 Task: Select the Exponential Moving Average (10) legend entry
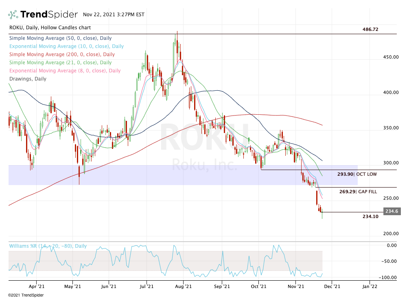point(66,46)
